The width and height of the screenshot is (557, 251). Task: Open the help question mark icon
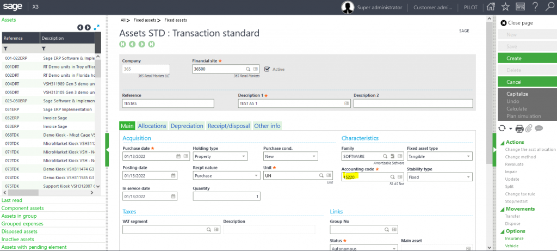[x=535, y=7]
